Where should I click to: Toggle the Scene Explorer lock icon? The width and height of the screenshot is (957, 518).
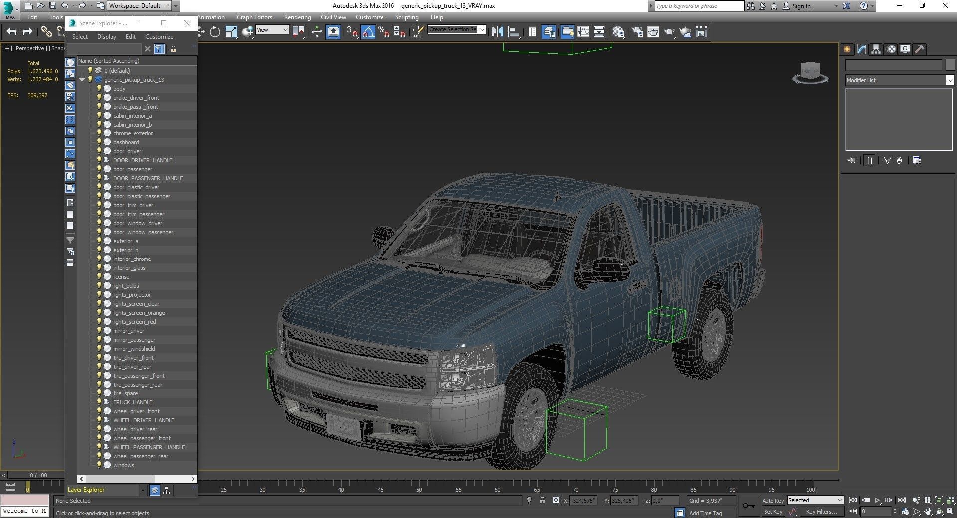tap(173, 49)
